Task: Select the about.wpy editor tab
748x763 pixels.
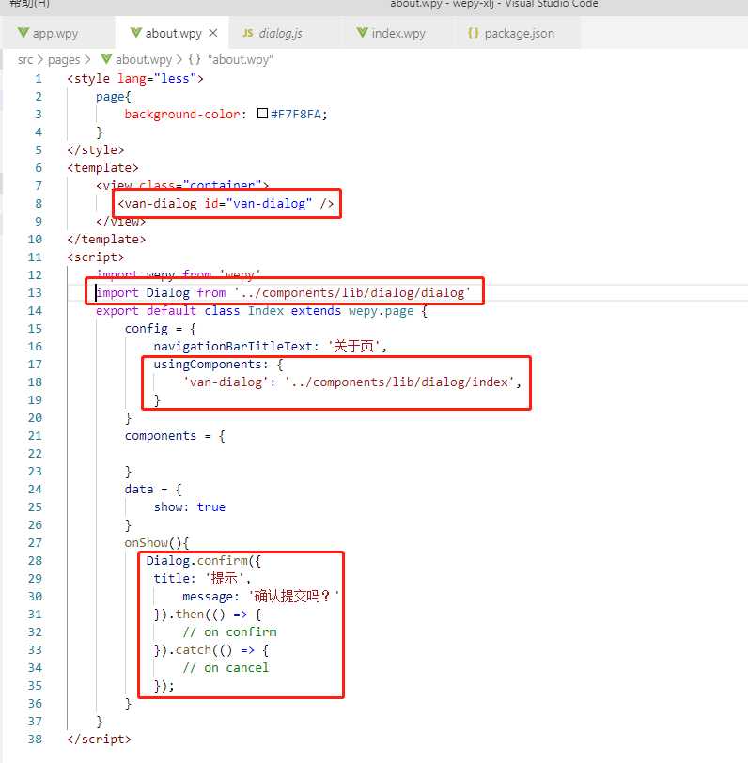Action: [173, 33]
